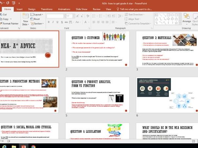Screen dimensions: 198x148
Task: Toggle Bold text formatting
Action: click(x=48, y=22)
